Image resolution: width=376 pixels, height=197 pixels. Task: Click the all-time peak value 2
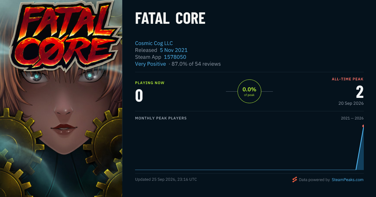pos(360,92)
